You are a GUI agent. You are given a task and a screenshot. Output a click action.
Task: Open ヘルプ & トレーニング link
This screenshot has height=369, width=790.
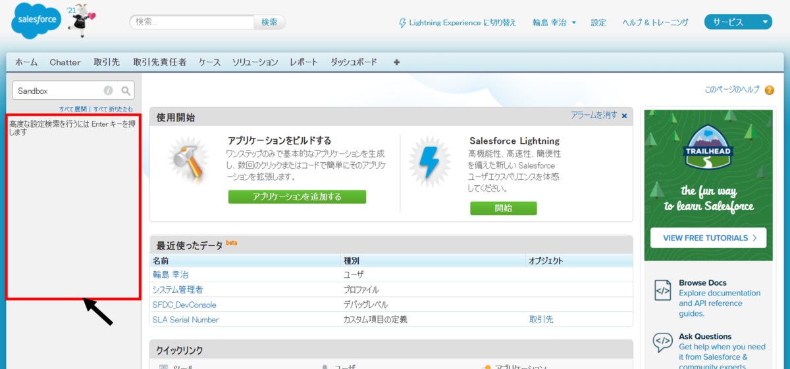[x=655, y=22]
